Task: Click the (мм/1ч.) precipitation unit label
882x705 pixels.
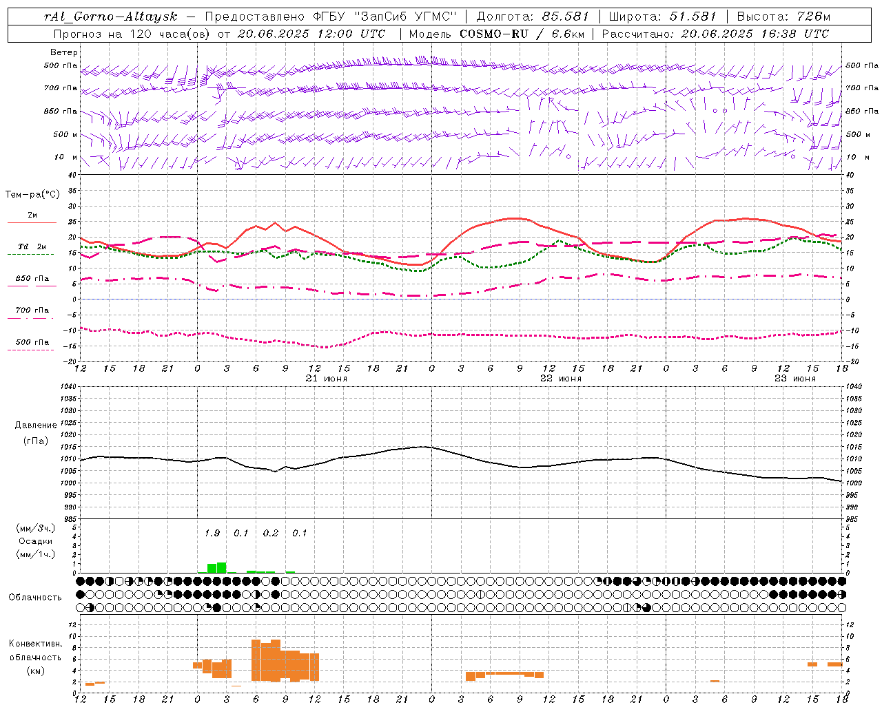Action: click(35, 554)
